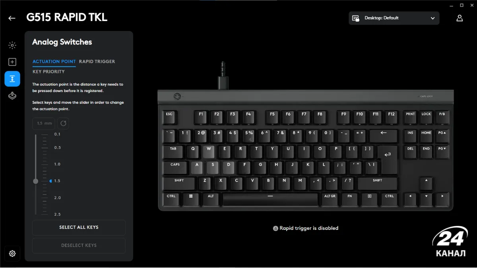Open the user account profile icon
Screen dimensions: 477x268
(x=460, y=18)
